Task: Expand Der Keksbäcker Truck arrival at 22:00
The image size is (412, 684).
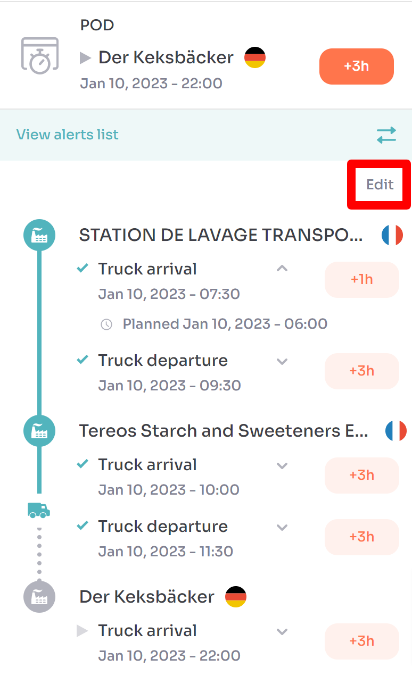Action: pyautogui.click(x=282, y=632)
